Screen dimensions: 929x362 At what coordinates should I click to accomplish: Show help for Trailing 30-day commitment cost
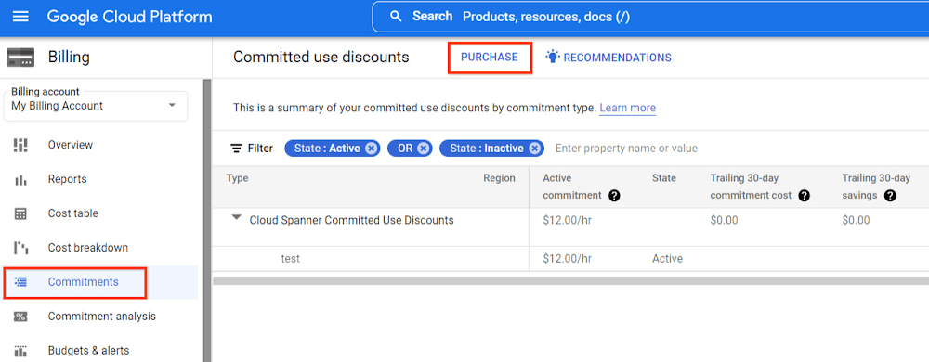[804, 196]
